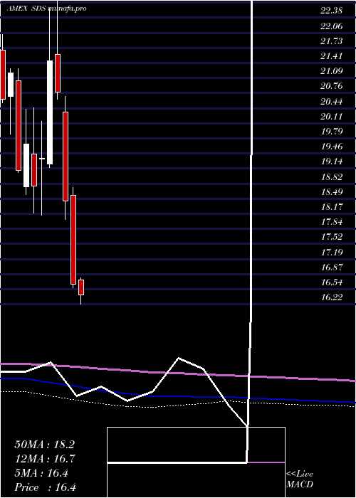The width and height of the screenshot is (356, 498).
Task: Select the 19.79 price axis label
Action: point(332,132)
